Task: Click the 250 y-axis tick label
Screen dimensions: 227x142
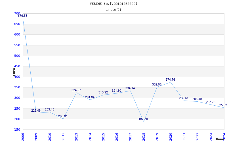Action: coord(17,108)
